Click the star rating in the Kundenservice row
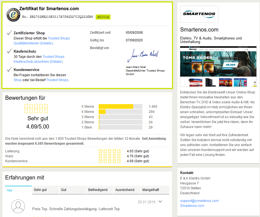This screenshot has width=260, height=217. pyautogui.click(x=110, y=161)
